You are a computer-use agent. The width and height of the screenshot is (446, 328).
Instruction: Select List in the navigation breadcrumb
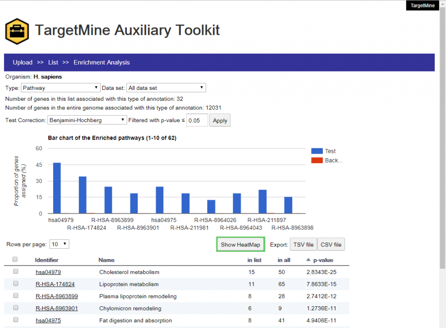pyautogui.click(x=53, y=62)
